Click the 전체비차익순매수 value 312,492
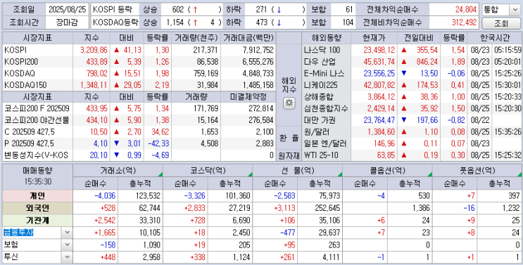523x265 pixels. (x=464, y=22)
